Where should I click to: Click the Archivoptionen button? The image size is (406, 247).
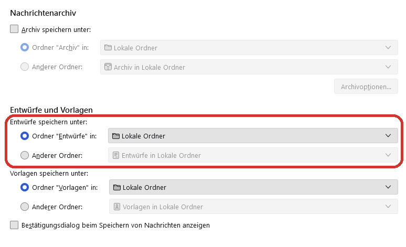coord(366,87)
